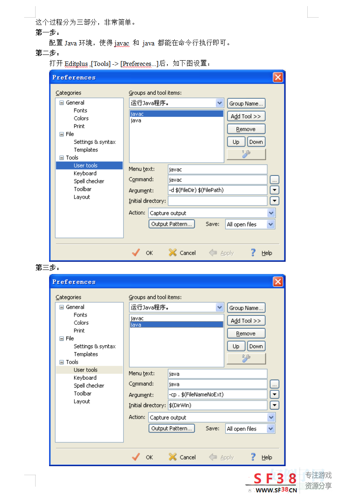Open Initial directory dropdown arrow in javac-selected dialog
The image size is (338, 494).
coord(275,201)
